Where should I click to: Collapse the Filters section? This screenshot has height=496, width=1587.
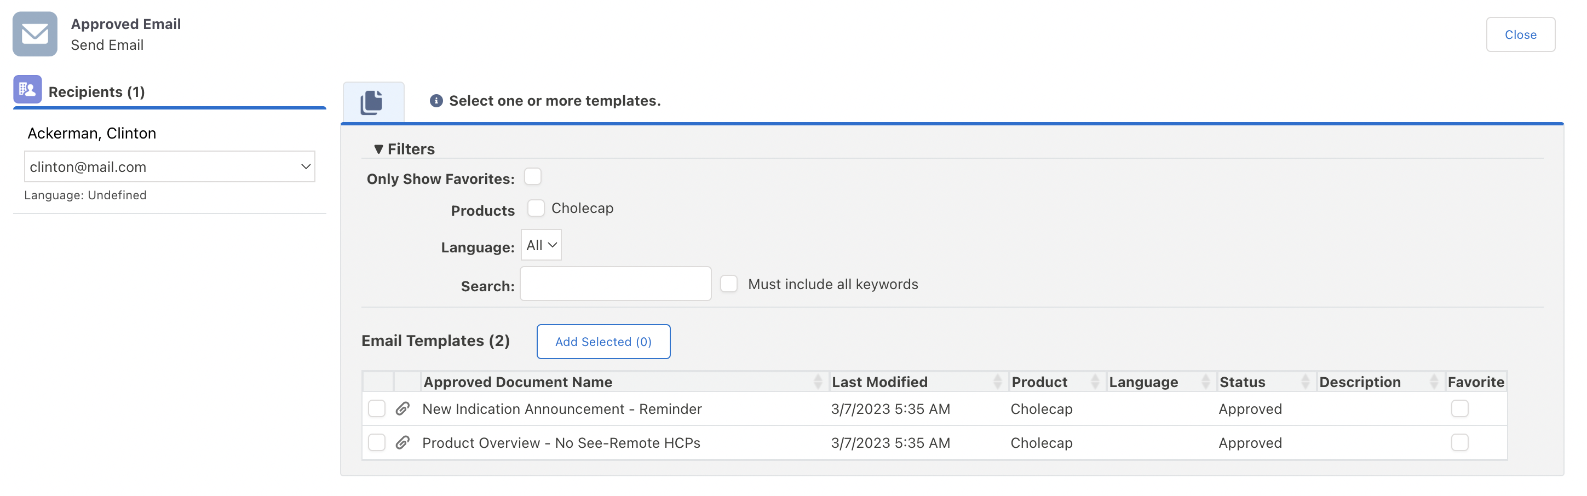[378, 149]
